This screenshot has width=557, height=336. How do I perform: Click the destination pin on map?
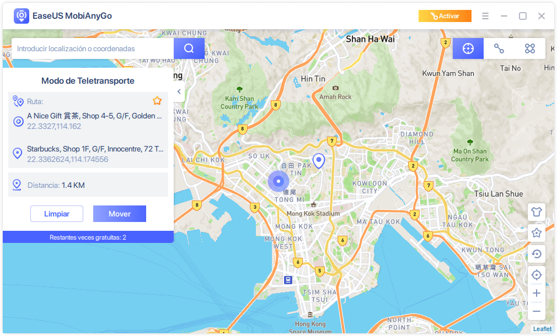pyautogui.click(x=318, y=160)
